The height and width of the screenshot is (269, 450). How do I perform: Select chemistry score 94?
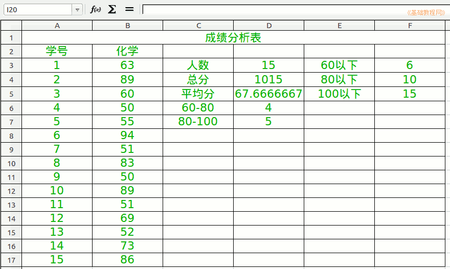point(128,136)
